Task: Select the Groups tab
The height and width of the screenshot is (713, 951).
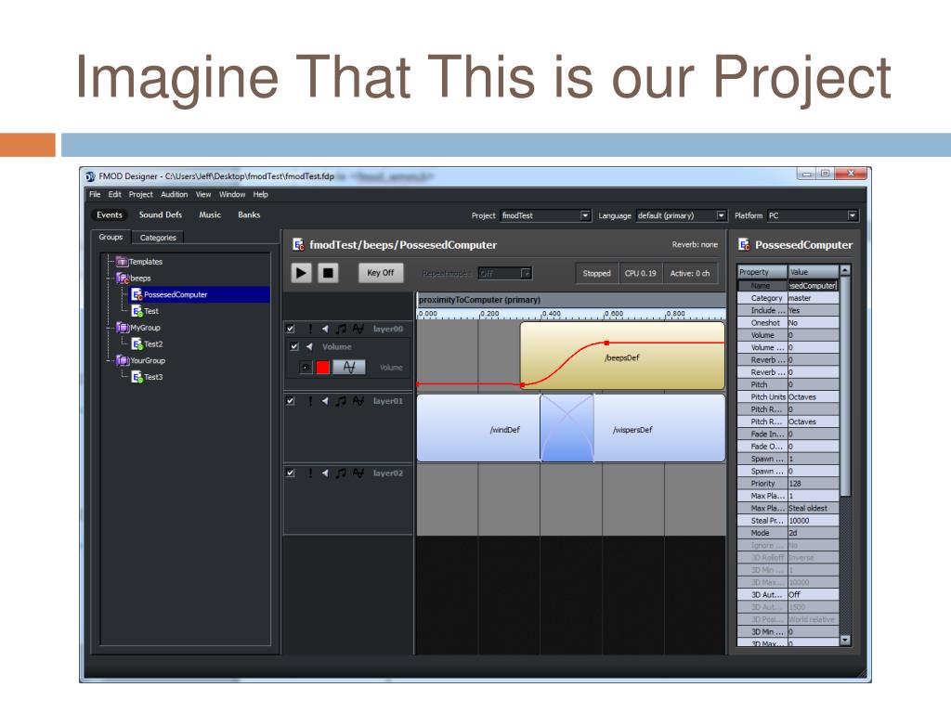Action: pyautogui.click(x=111, y=237)
